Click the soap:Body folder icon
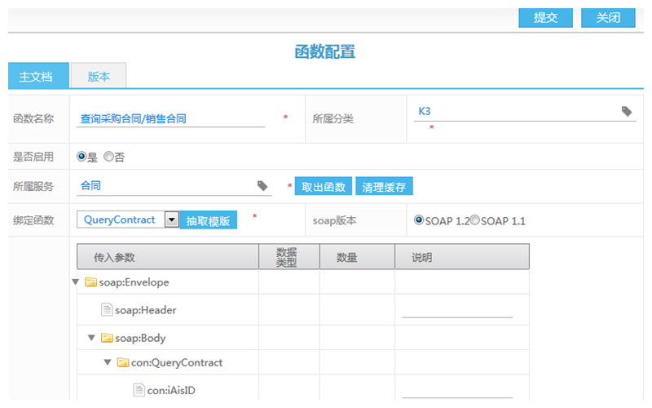The image size is (652, 408). pyautogui.click(x=106, y=338)
